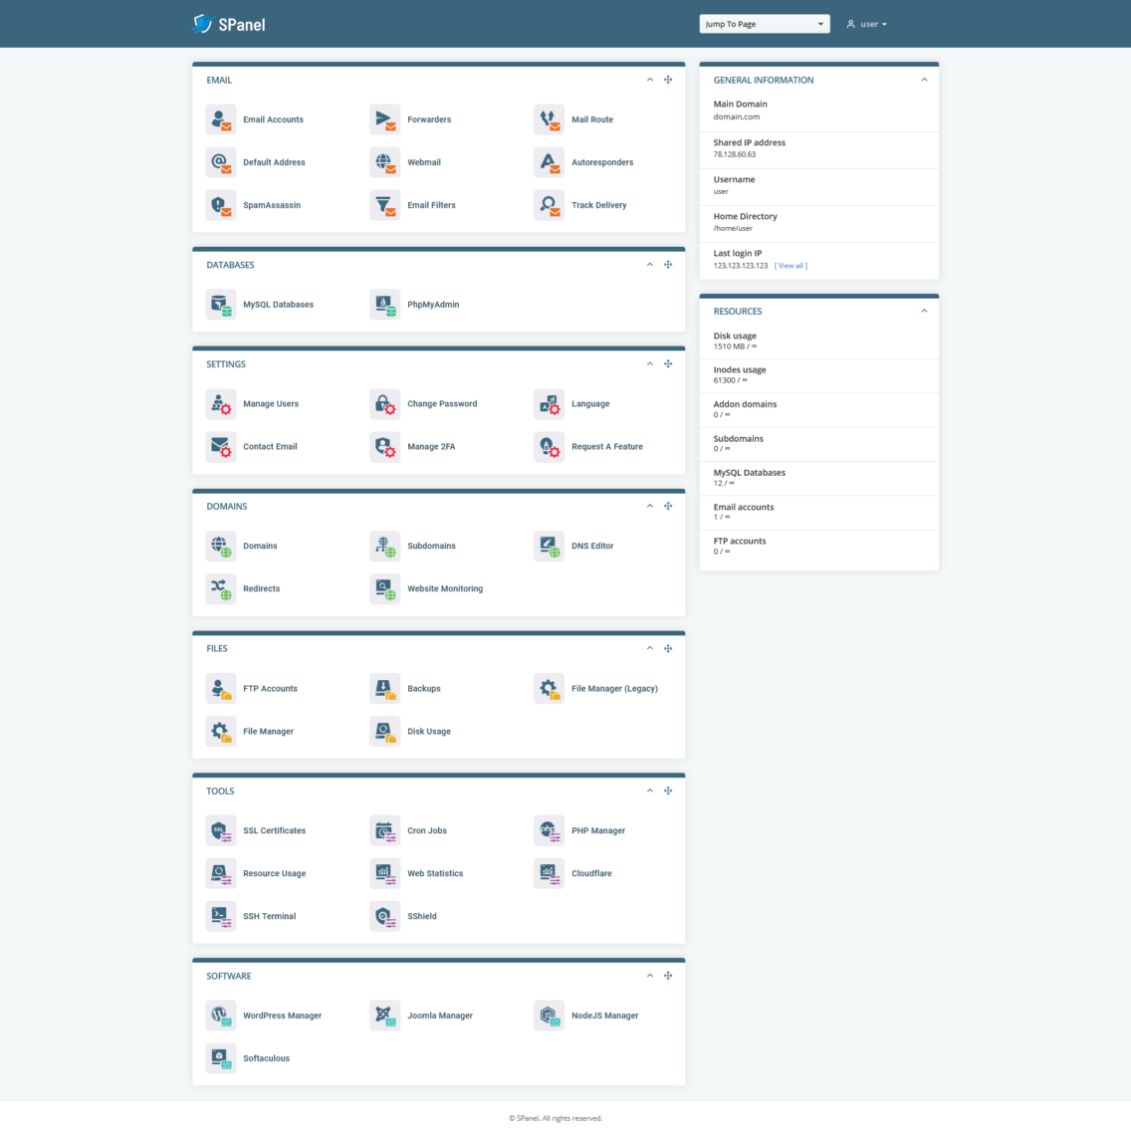Collapse the GENERAL INFORMATION panel
This screenshot has height=1135, width=1131.
(x=924, y=80)
